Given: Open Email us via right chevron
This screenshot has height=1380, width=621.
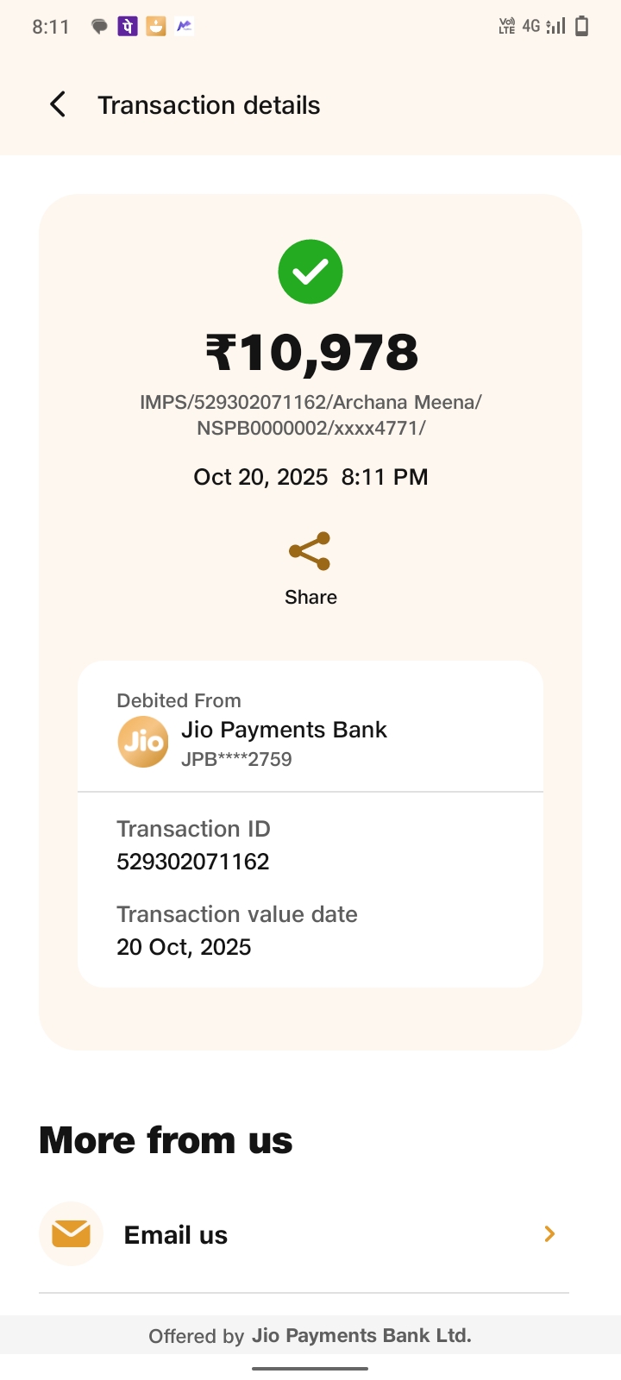Looking at the screenshot, I should [x=549, y=1234].
